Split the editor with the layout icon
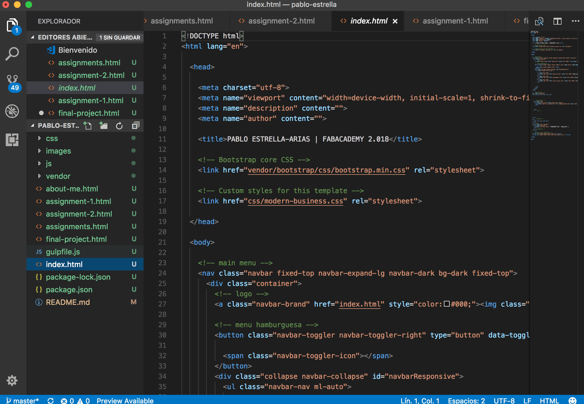Image resolution: width=584 pixels, height=404 pixels. [x=557, y=21]
